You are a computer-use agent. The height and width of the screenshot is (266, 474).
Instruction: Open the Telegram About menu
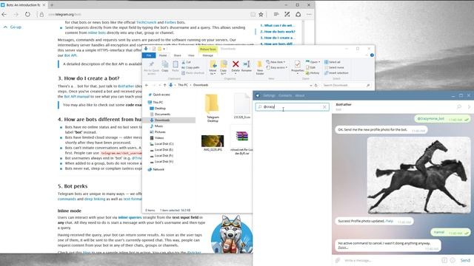pos(299,95)
